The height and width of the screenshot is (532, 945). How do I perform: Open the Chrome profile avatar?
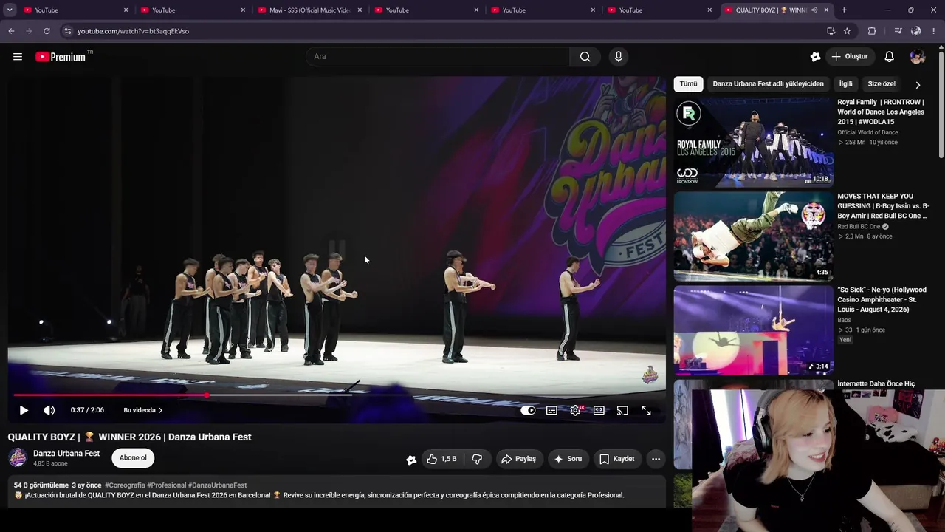click(x=915, y=31)
